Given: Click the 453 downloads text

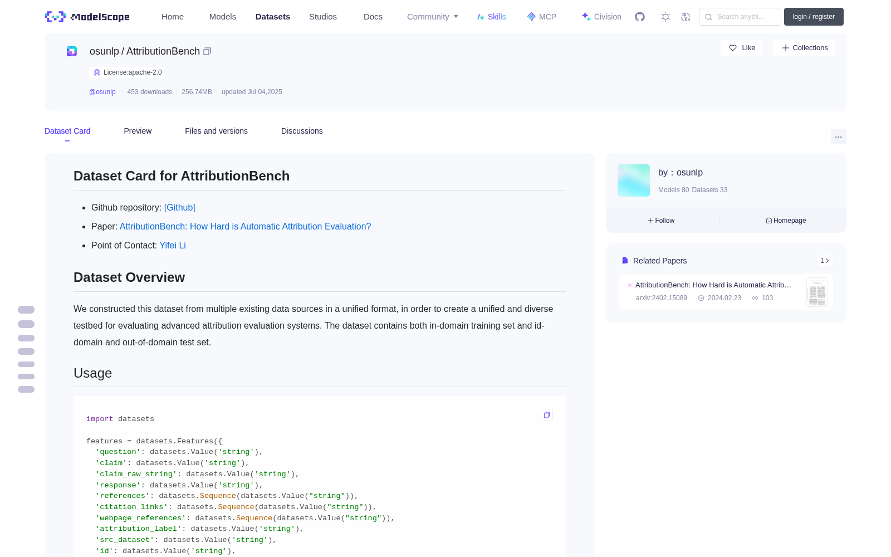Looking at the screenshot, I should 149,92.
